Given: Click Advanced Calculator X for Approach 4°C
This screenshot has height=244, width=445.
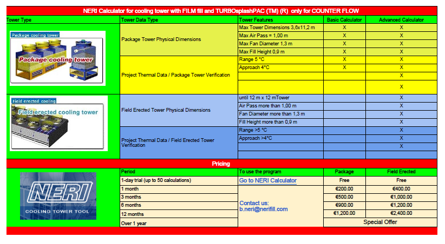Looking at the screenshot, I should [x=401, y=67].
